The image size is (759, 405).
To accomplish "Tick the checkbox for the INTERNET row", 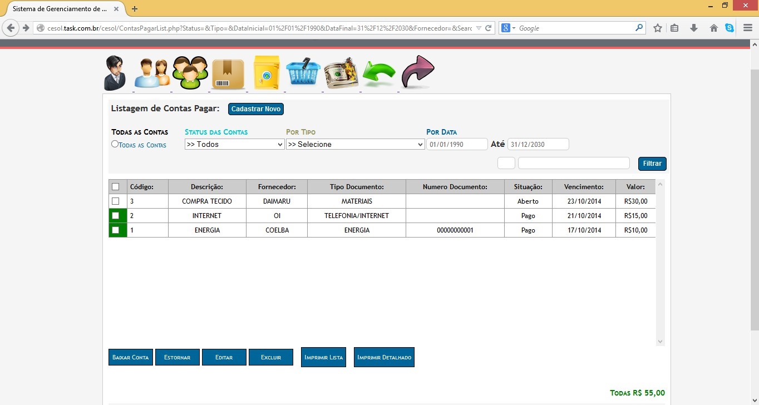I will pos(116,215).
